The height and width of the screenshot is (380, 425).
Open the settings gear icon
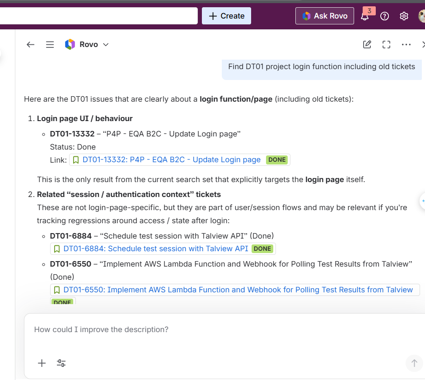(404, 16)
